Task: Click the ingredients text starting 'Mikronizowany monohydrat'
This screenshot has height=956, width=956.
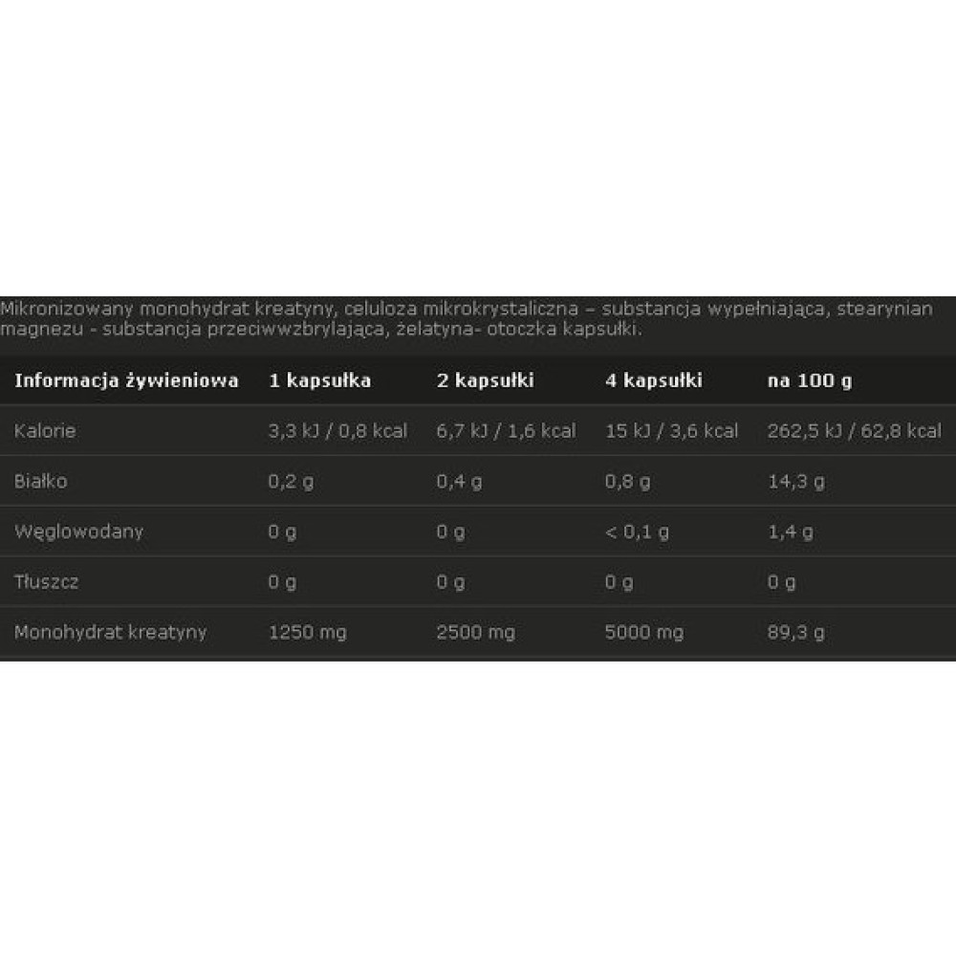Action: (x=467, y=319)
